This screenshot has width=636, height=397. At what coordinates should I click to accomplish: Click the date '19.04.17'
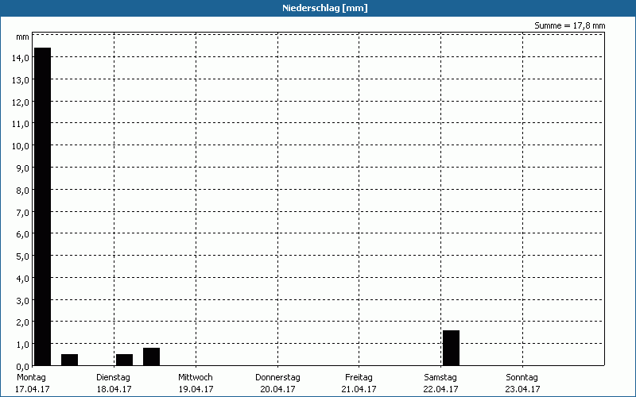coord(196,389)
